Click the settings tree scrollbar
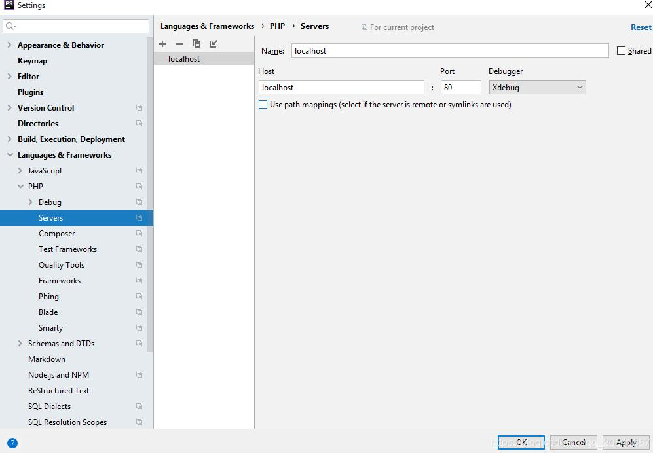 pos(150,195)
